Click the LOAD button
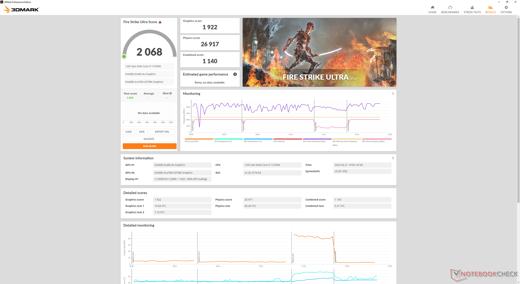Viewport: 520px width, 284px height. pos(129,132)
